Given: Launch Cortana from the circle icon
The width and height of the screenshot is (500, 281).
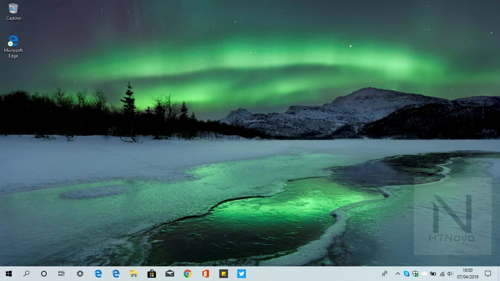Looking at the screenshot, I should coord(44,274).
